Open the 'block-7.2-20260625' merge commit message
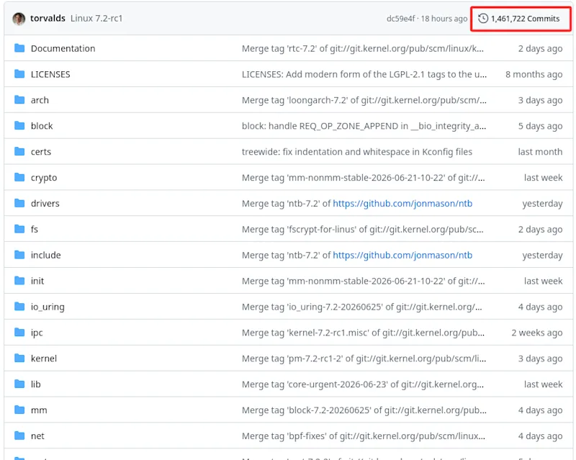This screenshot has width=576, height=460. [x=364, y=410]
